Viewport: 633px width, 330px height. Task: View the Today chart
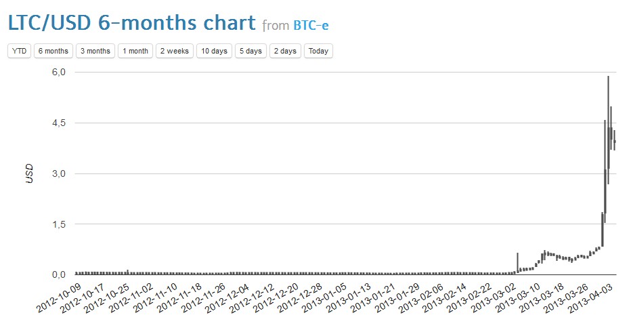point(318,51)
